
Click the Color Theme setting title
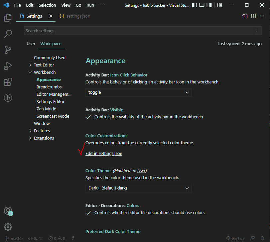click(98, 171)
